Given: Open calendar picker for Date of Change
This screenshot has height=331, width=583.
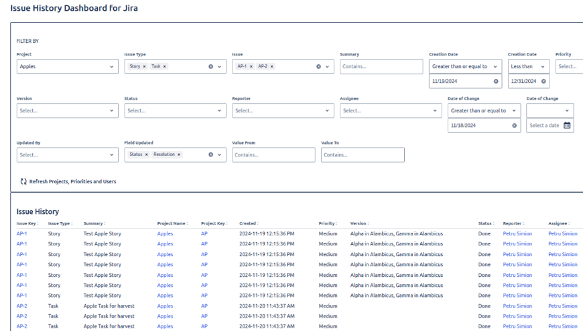Looking at the screenshot, I should [567, 126].
